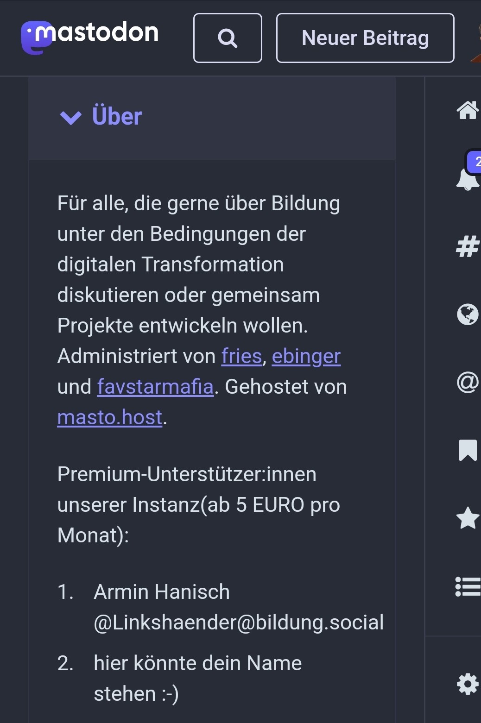The height and width of the screenshot is (723, 481).
Task: Open the globe federated timeline icon
Action: click(x=468, y=314)
